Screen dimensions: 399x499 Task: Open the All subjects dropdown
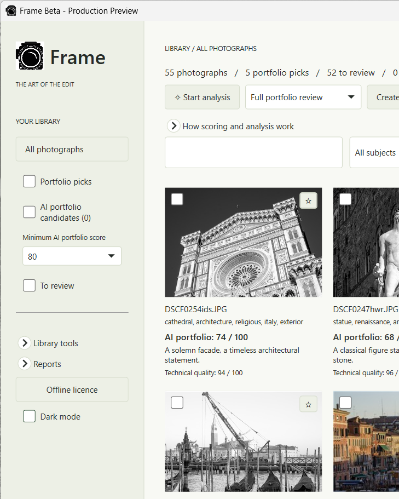pyautogui.click(x=374, y=152)
